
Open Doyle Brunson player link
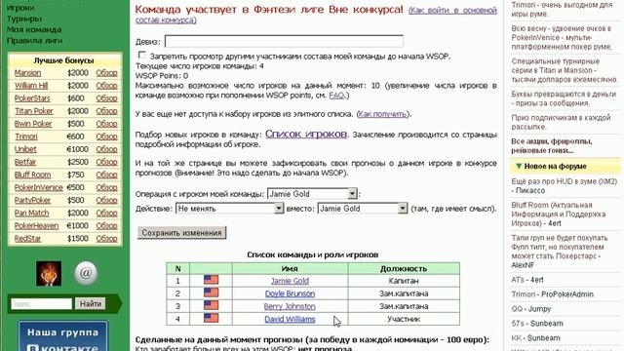click(x=290, y=293)
